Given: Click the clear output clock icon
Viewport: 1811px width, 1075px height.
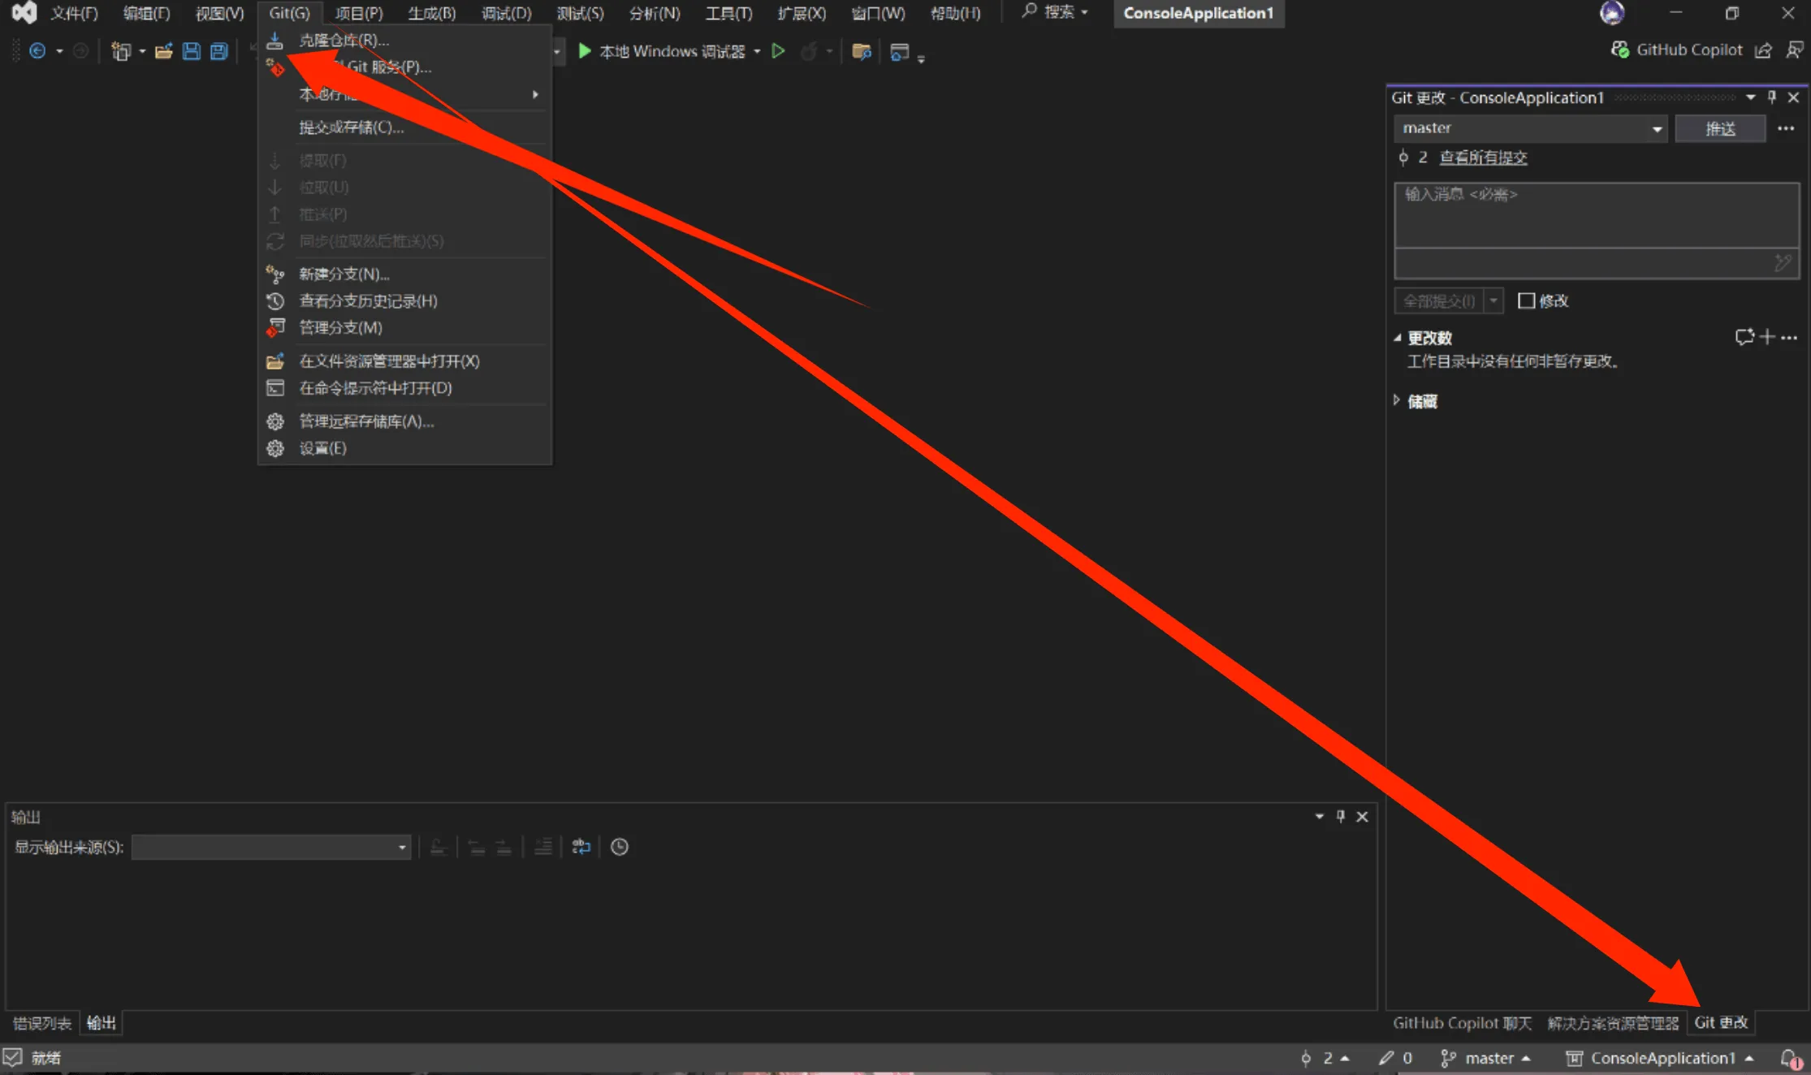Looking at the screenshot, I should [619, 847].
